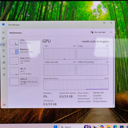Select GPU 0 in the performance list
This screenshot has height=128, width=128.
[24, 82]
